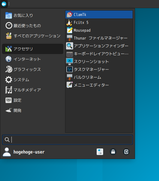Focus the application search field
159x181 pixels.
click(x=67, y=140)
